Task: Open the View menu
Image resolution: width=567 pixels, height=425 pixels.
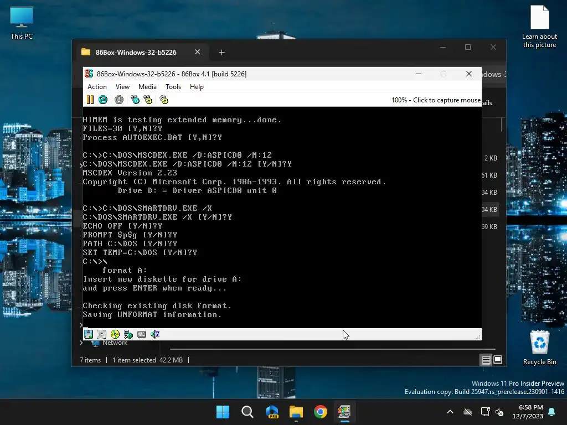Action: (122, 87)
